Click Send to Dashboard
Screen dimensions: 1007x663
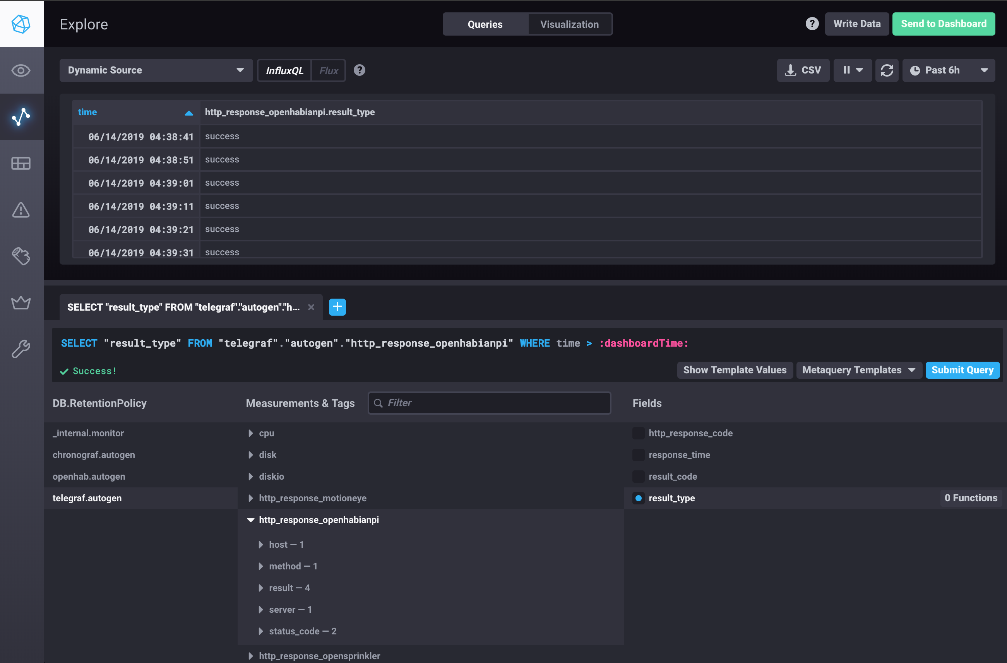pyautogui.click(x=944, y=24)
